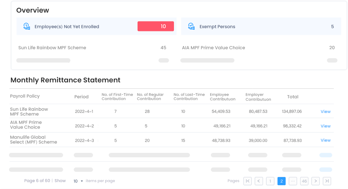This screenshot has width=348, height=189.
Task: Select page 2 in pagination
Action: pyautogui.click(x=282, y=181)
